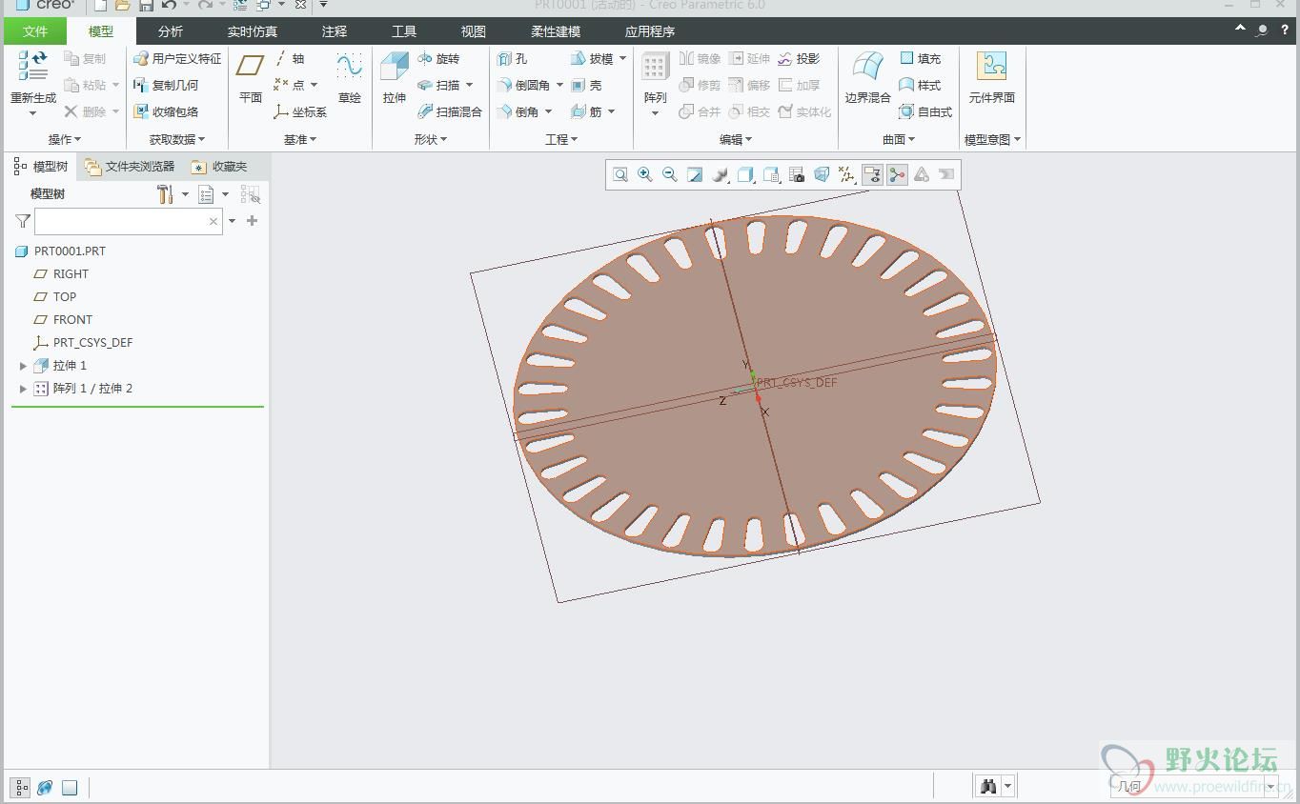Click the 坐标系 (Coordinate System) tool
1300x804 pixels.
click(x=300, y=111)
